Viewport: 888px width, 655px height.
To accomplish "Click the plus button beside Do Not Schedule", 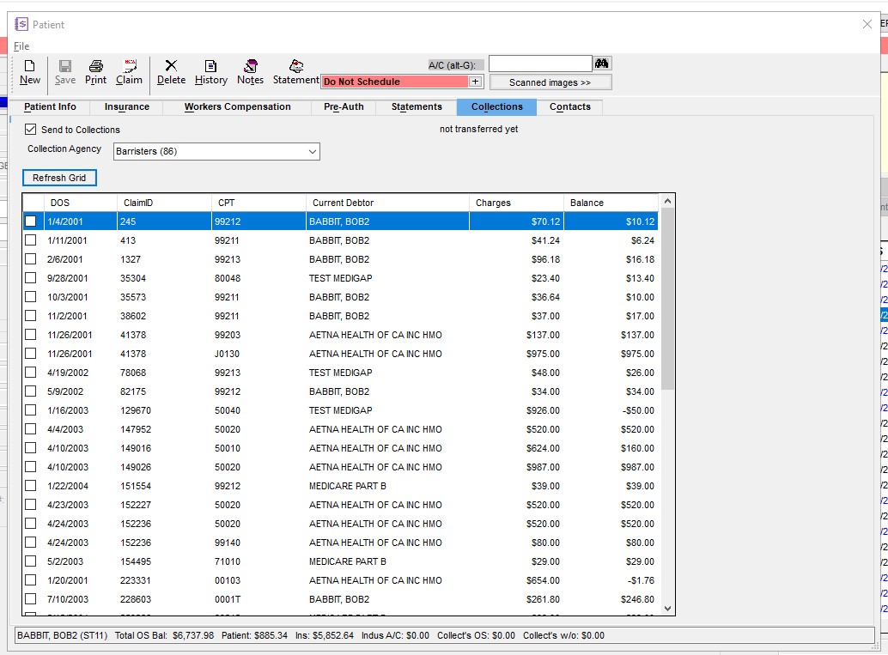I will (475, 82).
